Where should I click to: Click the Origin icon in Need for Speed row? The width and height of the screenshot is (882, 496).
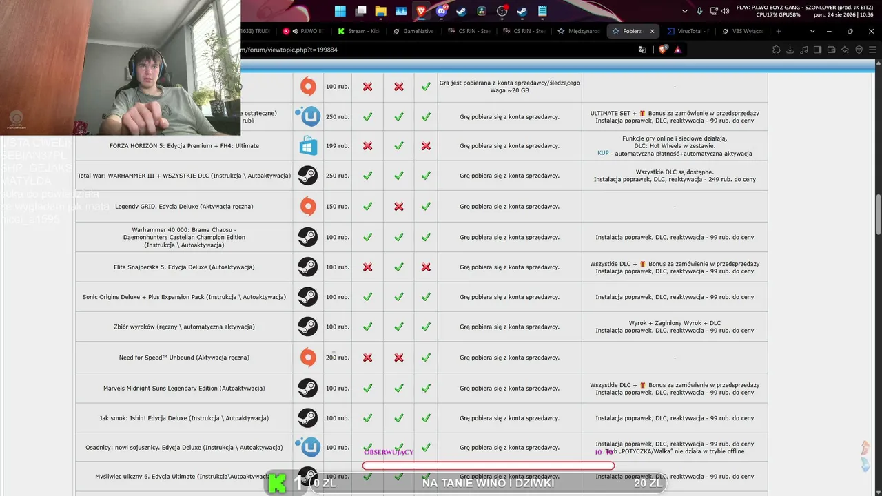click(308, 358)
